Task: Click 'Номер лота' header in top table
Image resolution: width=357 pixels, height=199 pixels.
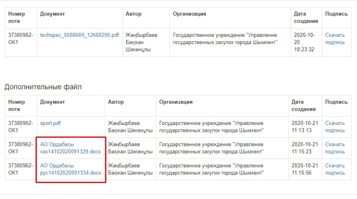Action: [x=17, y=17]
